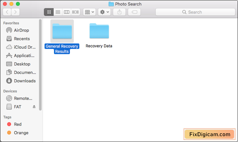Close the Photo Search window
238x142 pixels.
tap(5, 4)
